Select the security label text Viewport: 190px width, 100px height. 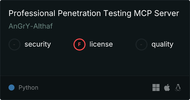point(37,44)
